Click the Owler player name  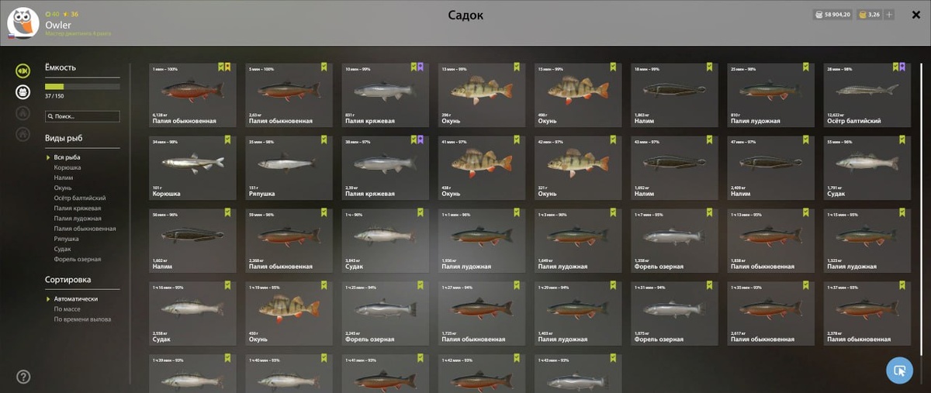point(58,24)
